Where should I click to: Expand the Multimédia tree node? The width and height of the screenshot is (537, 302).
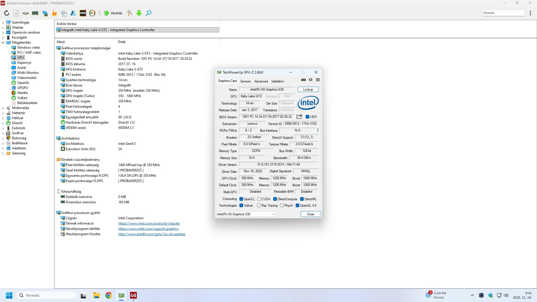pos(3,108)
